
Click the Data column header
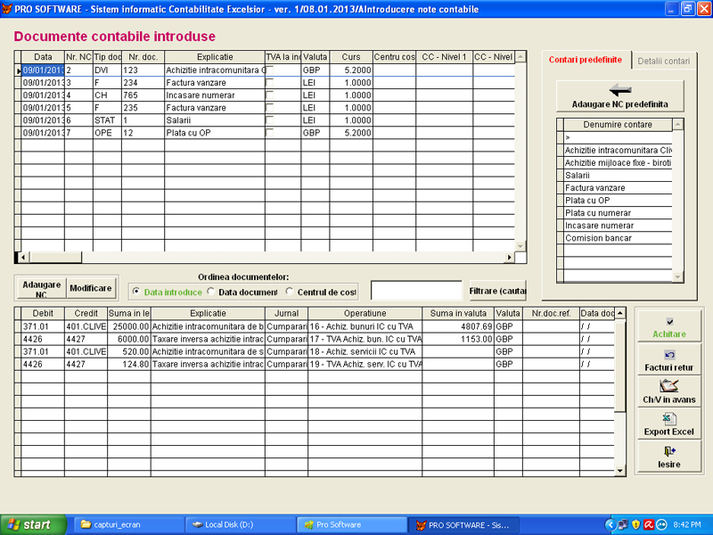pyautogui.click(x=43, y=57)
